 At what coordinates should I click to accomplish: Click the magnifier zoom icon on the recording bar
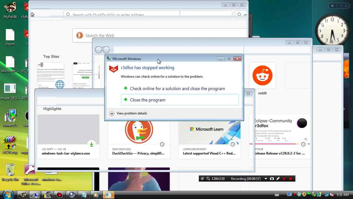click(x=208, y=179)
